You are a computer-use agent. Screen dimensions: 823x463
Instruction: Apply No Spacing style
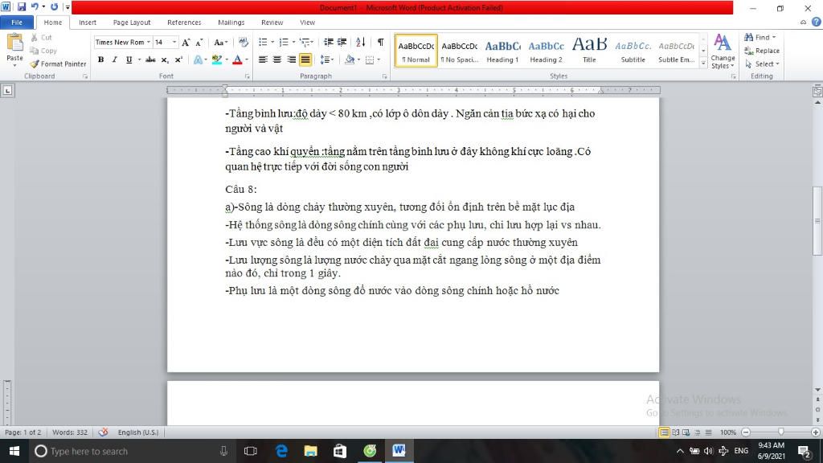click(x=459, y=51)
